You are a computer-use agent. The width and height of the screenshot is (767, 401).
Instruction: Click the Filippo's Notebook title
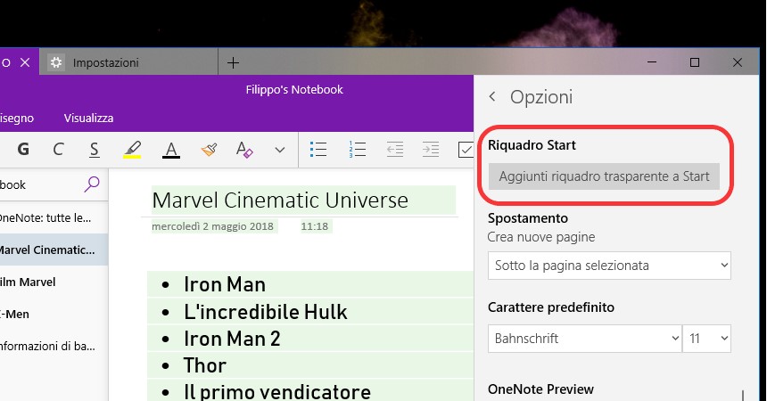click(294, 89)
